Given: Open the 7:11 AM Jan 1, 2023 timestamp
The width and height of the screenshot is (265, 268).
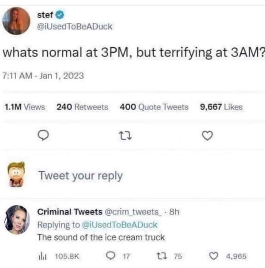Looking at the screenshot, I should pos(44,76).
